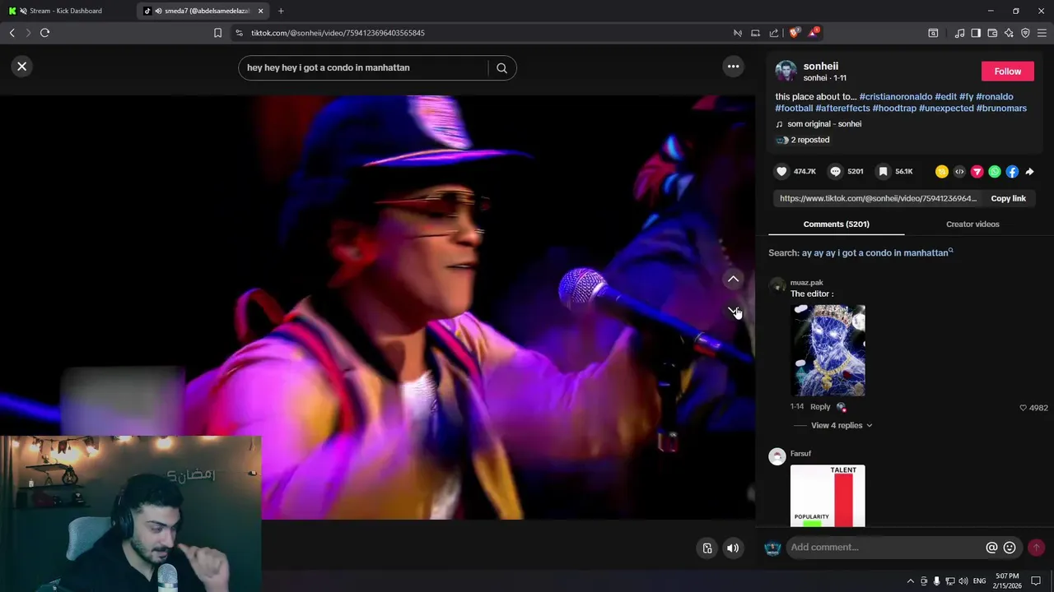Click the Add comment input field
The width and height of the screenshot is (1054, 592).
(x=885, y=548)
